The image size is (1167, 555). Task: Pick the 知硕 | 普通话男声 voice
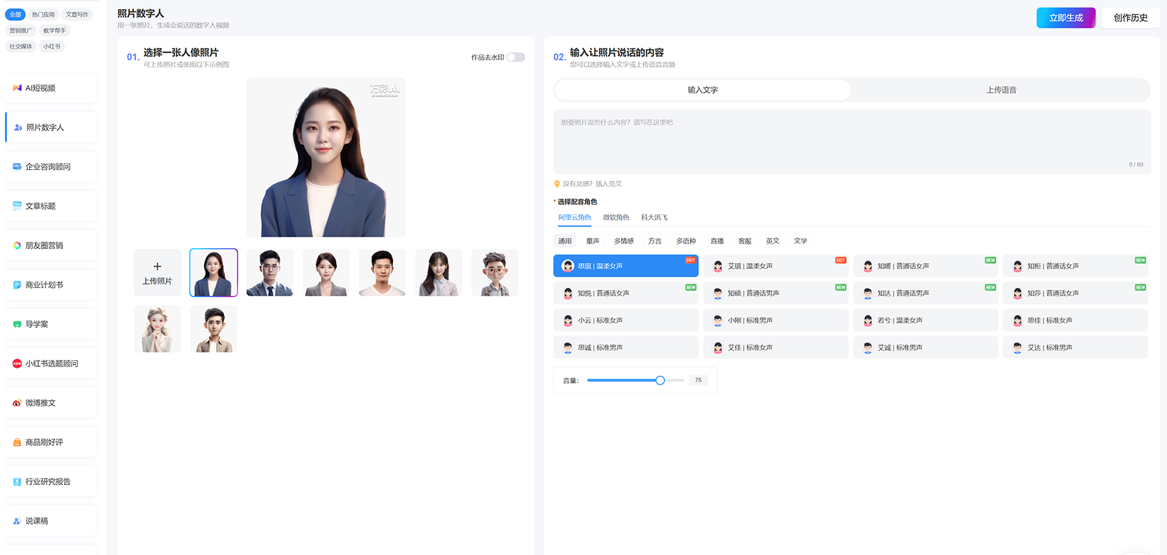(x=775, y=293)
